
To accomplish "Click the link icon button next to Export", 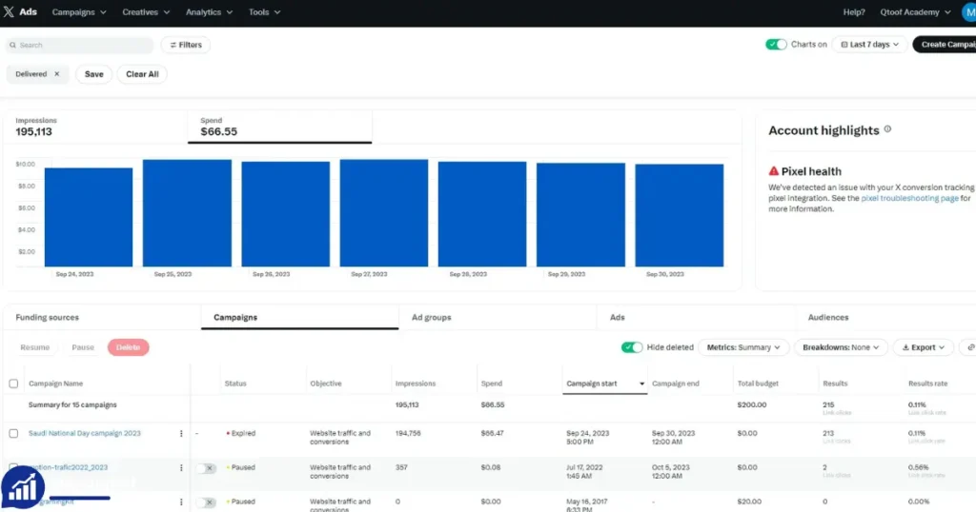I will pyautogui.click(x=969, y=347).
